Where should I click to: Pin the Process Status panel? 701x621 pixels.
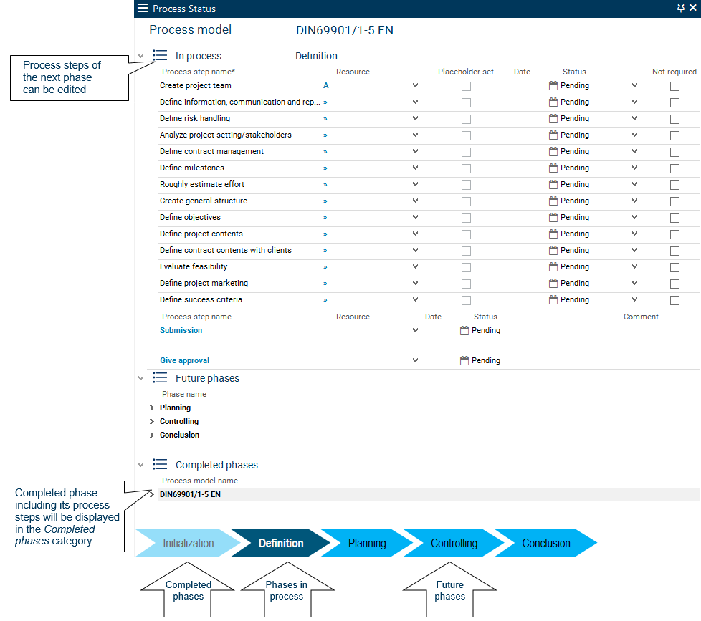(x=680, y=8)
